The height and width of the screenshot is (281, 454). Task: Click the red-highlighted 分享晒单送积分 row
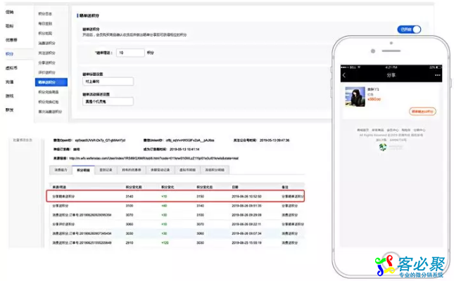[175, 196]
